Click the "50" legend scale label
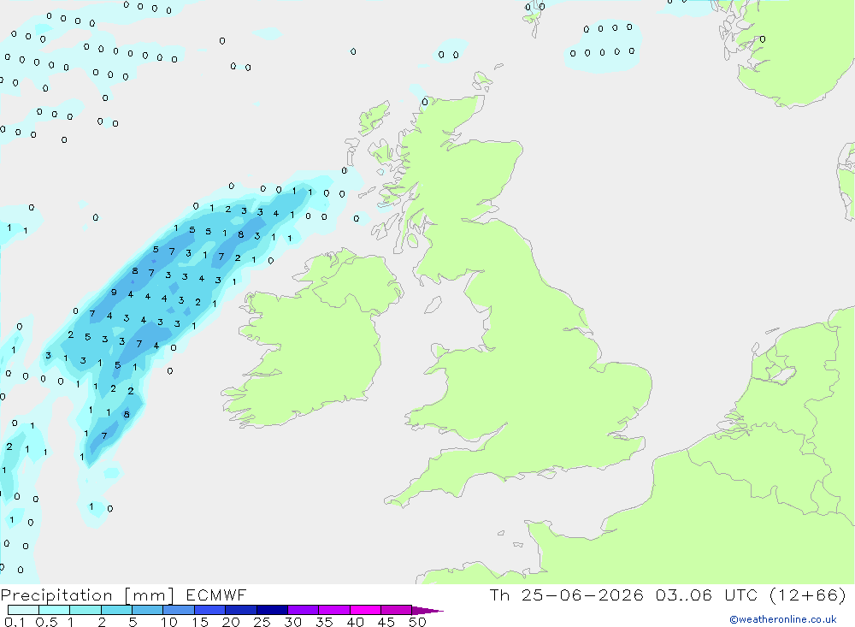The image size is (855, 627). (417, 622)
